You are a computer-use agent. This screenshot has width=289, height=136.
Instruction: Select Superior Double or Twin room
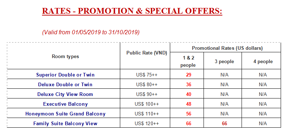point(65,75)
